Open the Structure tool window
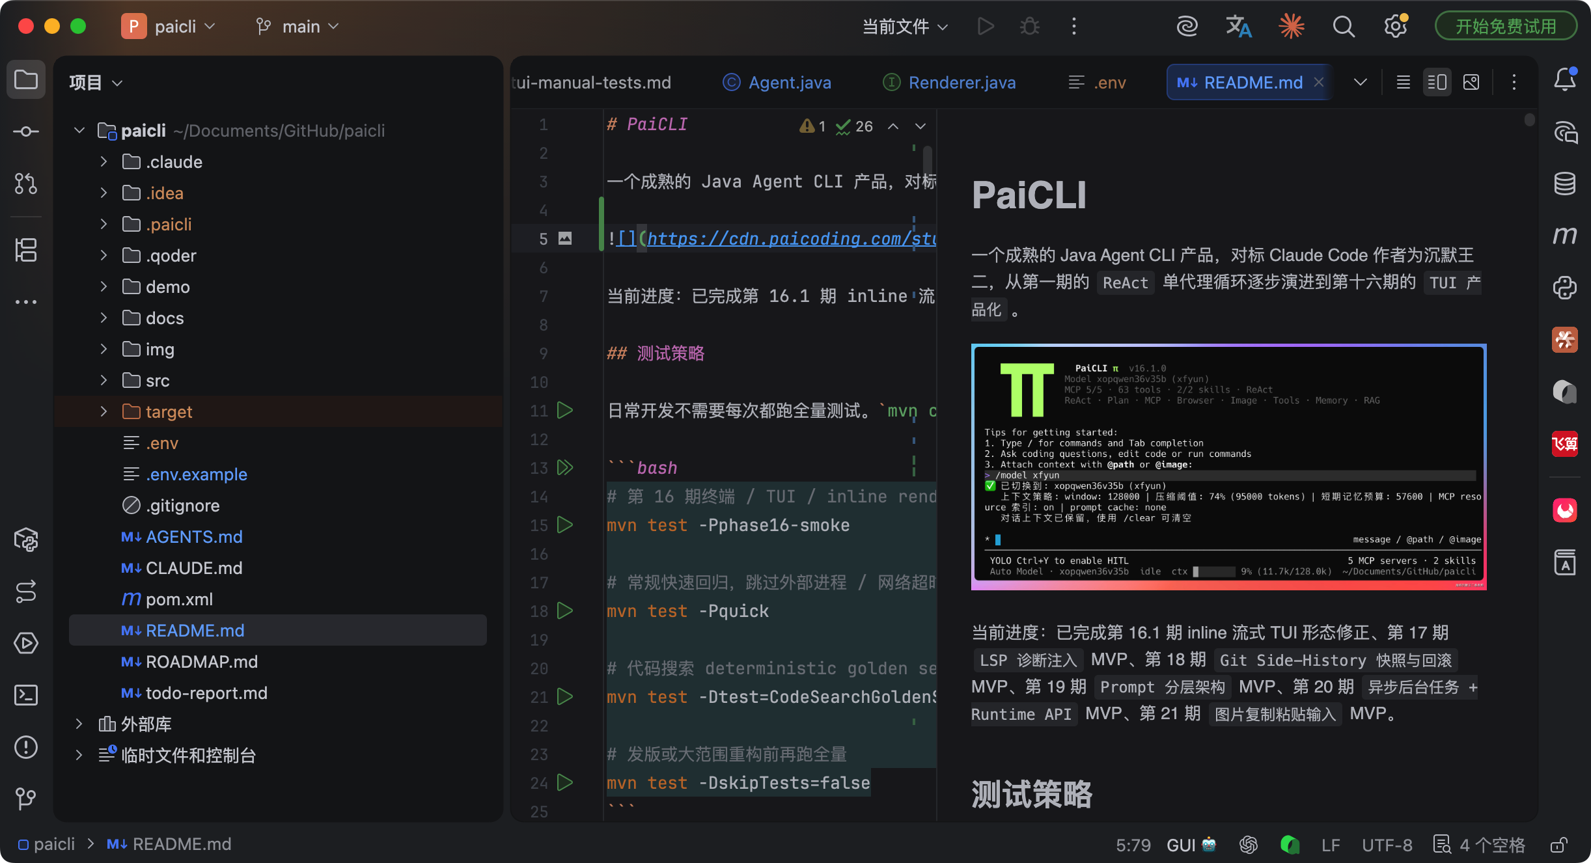The width and height of the screenshot is (1591, 863). pyautogui.click(x=26, y=250)
